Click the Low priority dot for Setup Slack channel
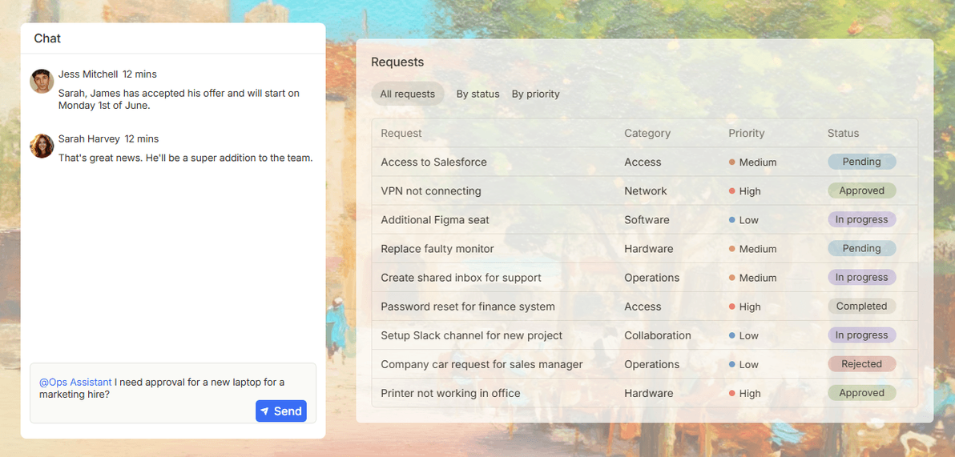This screenshot has width=955, height=457. [732, 335]
